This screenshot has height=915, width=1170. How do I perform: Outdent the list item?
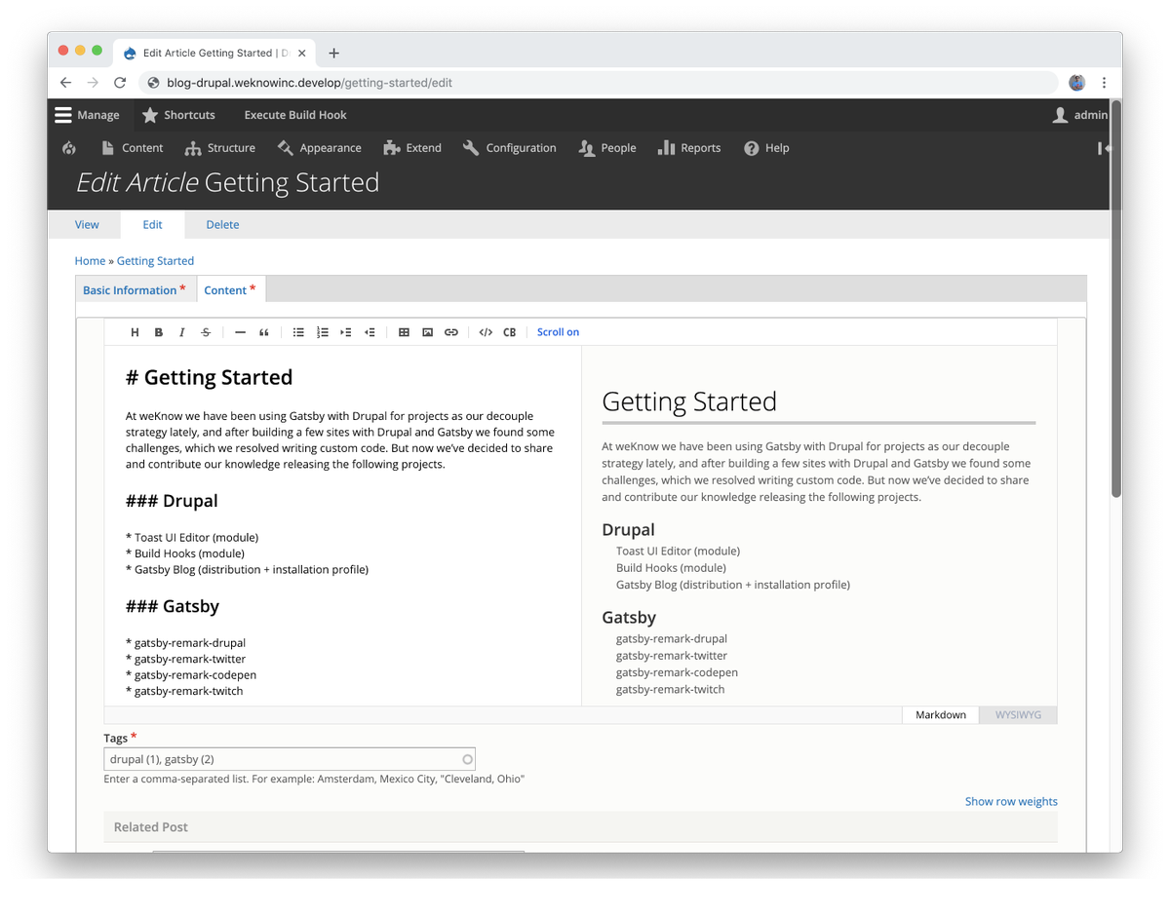pyautogui.click(x=370, y=332)
